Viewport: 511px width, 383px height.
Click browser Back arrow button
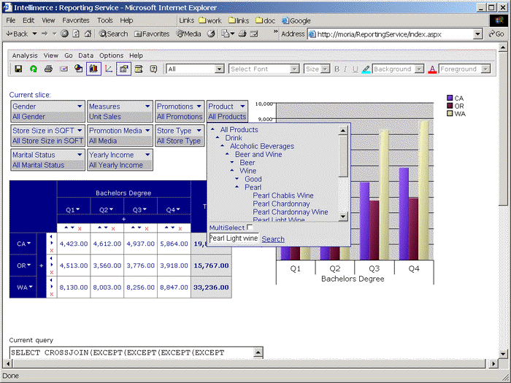pyautogui.click(x=18, y=34)
